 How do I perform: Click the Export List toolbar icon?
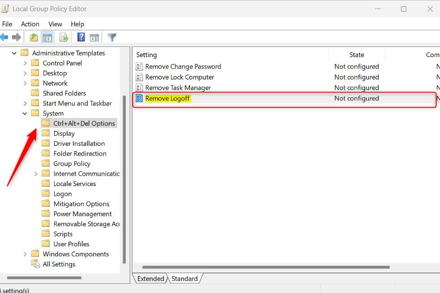click(x=64, y=37)
